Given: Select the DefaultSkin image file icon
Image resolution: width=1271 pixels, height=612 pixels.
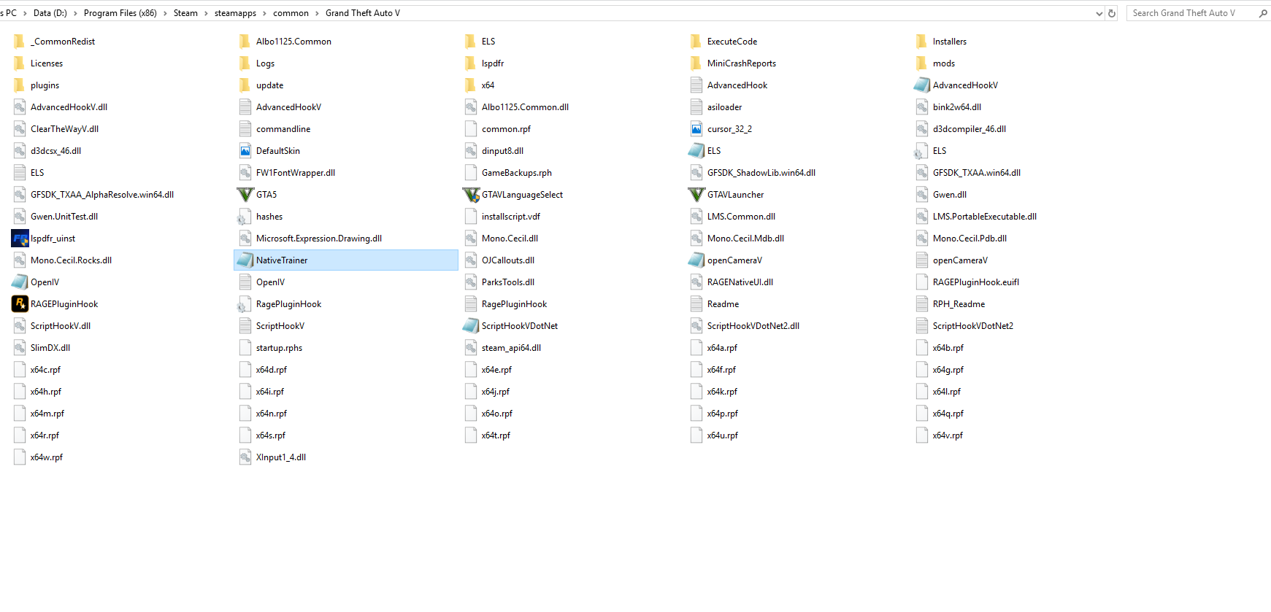Looking at the screenshot, I should tap(245, 151).
